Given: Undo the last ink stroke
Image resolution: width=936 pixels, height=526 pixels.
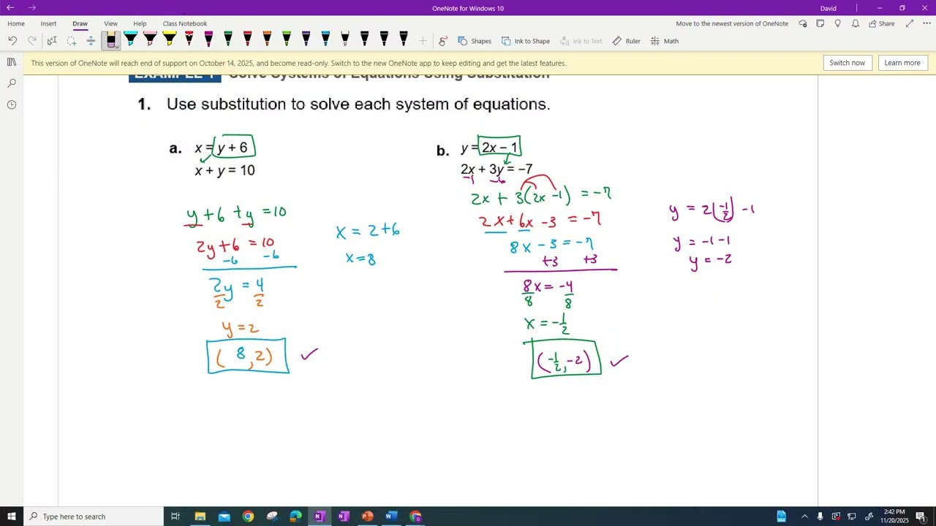Looking at the screenshot, I should coord(12,41).
